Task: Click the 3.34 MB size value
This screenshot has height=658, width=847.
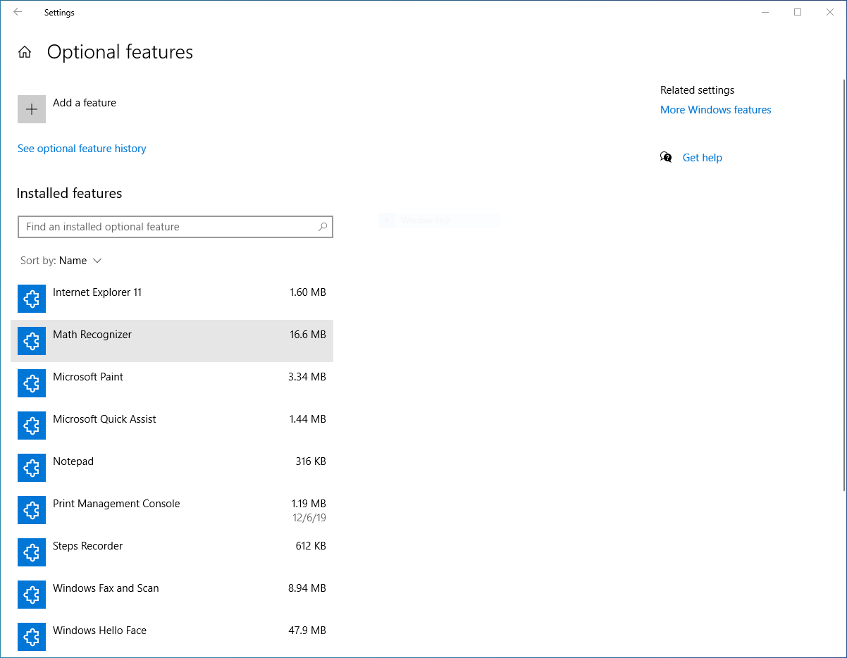Action: click(x=307, y=377)
